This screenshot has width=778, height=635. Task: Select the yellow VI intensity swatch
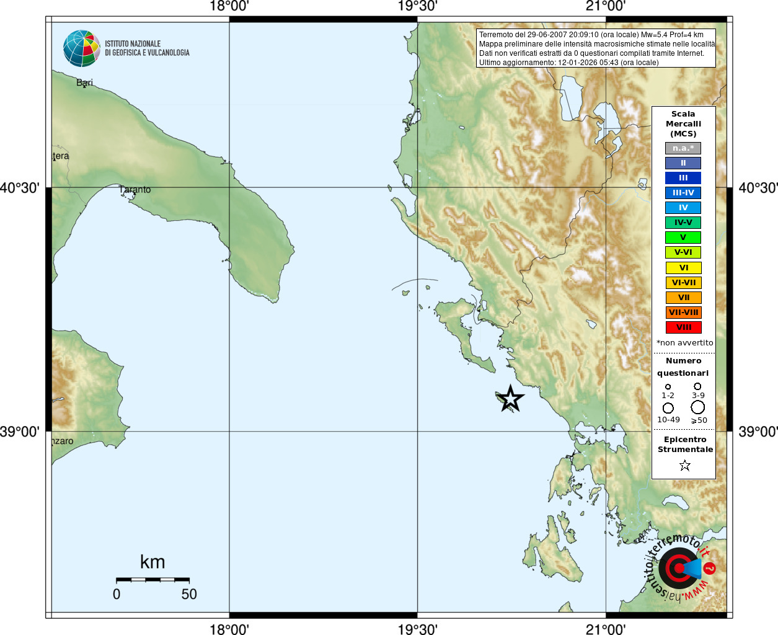tap(683, 268)
